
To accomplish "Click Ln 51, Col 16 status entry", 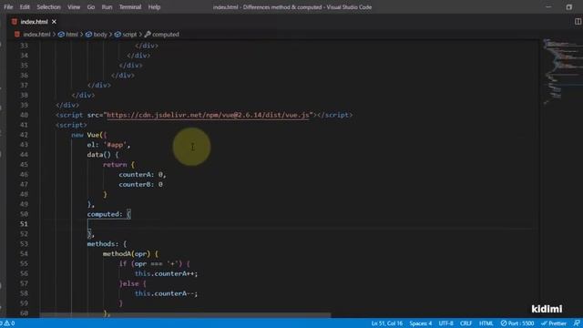I will pos(386,323).
